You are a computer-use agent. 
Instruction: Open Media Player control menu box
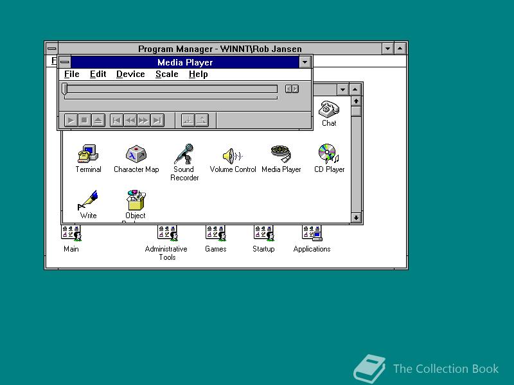point(65,62)
